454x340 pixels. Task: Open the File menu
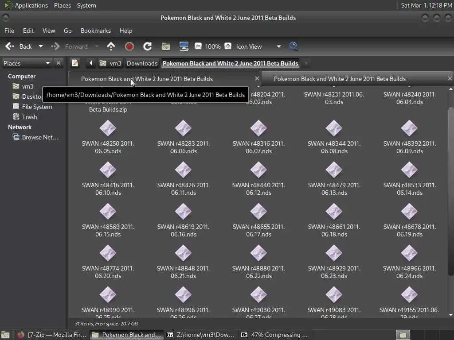click(x=9, y=31)
